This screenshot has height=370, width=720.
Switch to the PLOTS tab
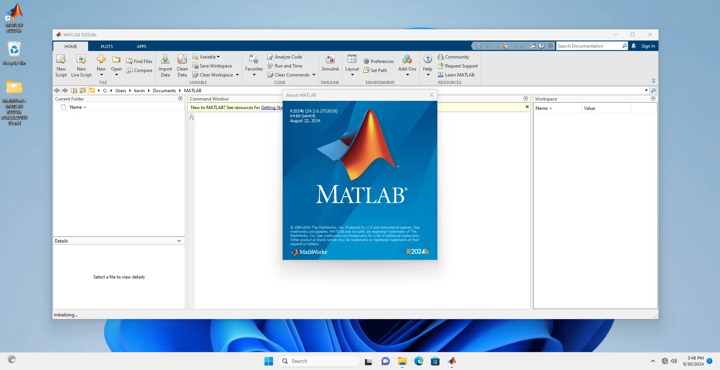pyautogui.click(x=107, y=46)
